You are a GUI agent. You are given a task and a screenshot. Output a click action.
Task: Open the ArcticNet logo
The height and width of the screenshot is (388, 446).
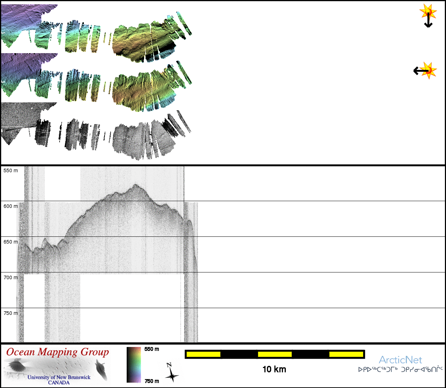[400, 363]
